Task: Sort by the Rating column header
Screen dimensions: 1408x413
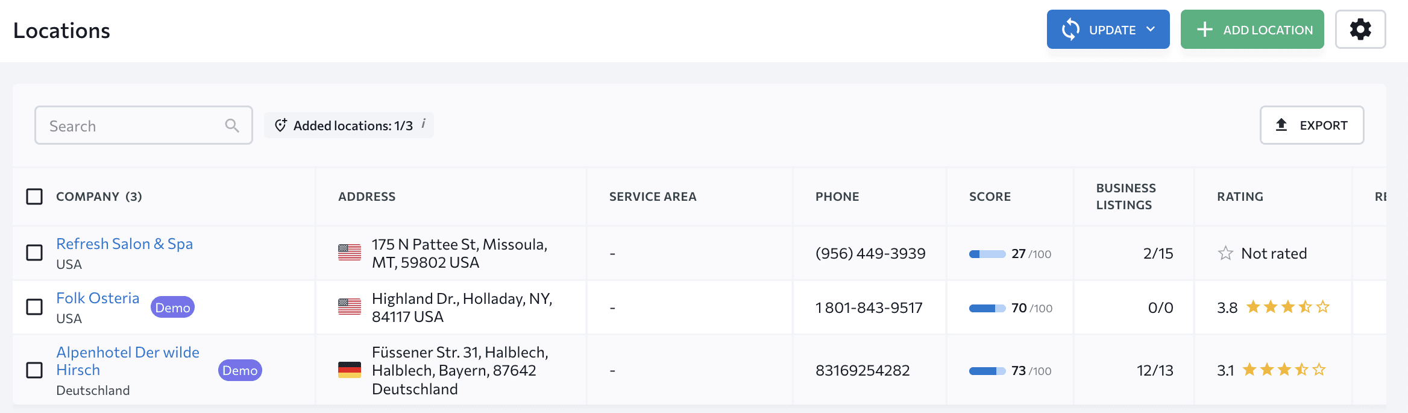Action: [x=1240, y=197]
